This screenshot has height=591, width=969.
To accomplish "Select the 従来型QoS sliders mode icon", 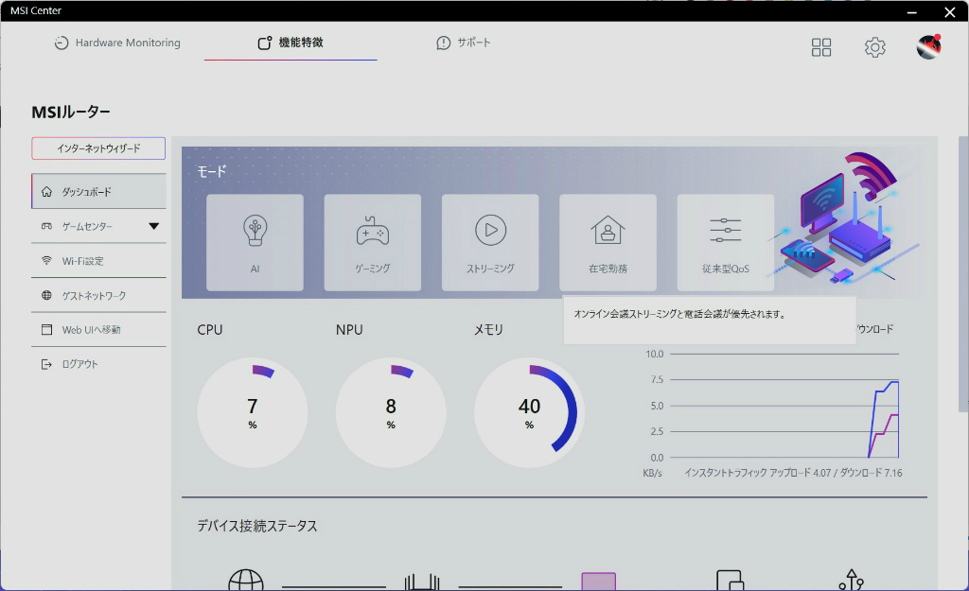I will coord(726,231).
